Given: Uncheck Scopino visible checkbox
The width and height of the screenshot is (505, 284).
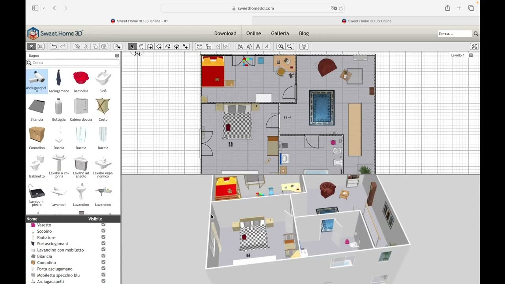Looking at the screenshot, I should 103,231.
